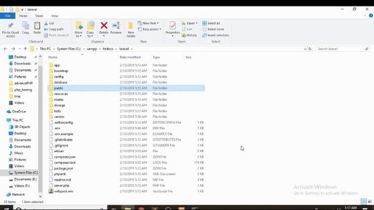Select the app folder
The width and height of the screenshot is (374, 210).
tap(126, 65)
